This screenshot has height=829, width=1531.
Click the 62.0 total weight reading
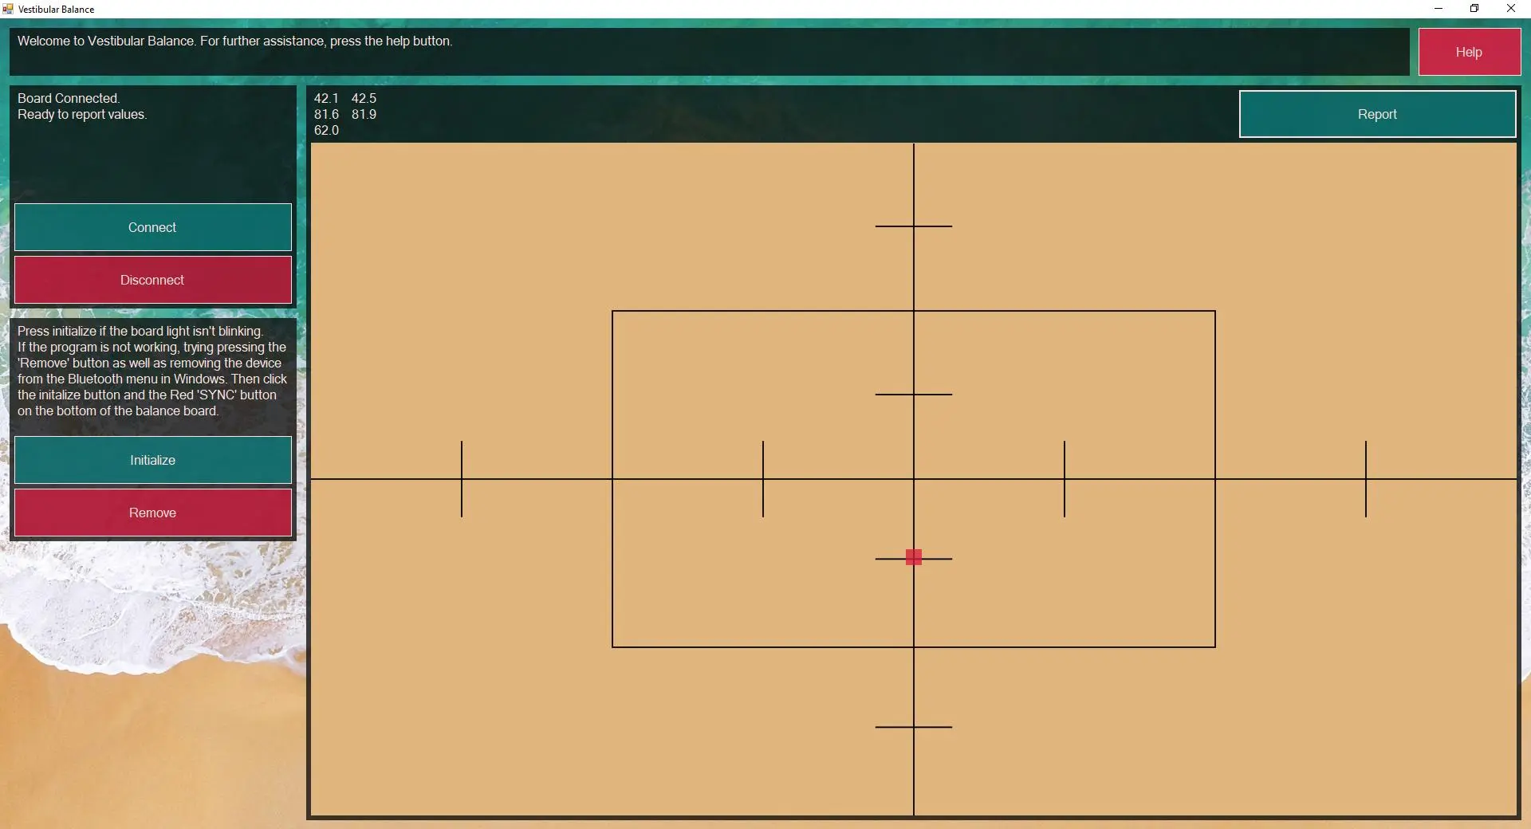pyautogui.click(x=326, y=130)
